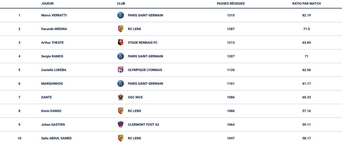Open Facundo Medina's player link
This screenshot has width=342, height=144.
click(x=54, y=29)
